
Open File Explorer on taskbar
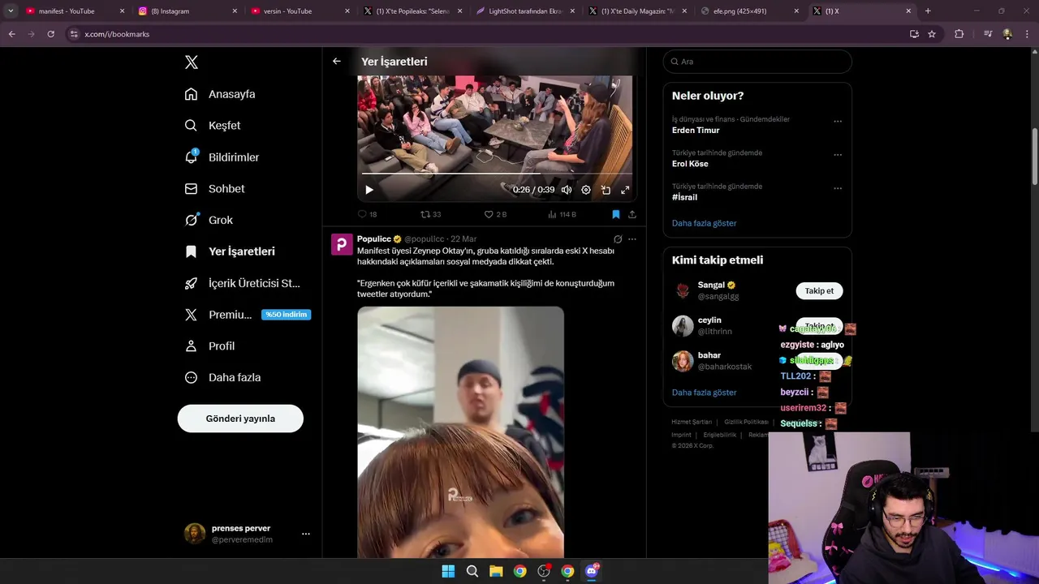click(496, 571)
